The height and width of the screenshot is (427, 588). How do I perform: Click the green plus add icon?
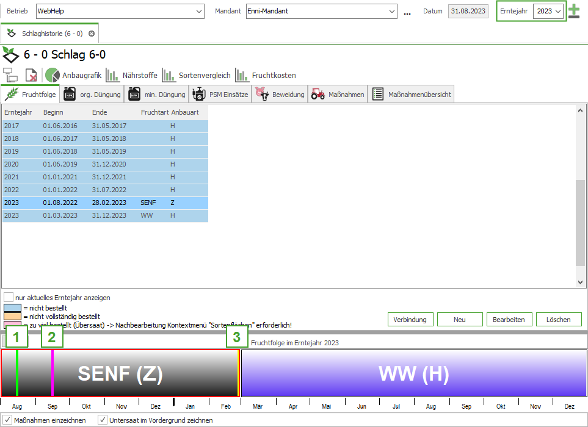pos(574,12)
